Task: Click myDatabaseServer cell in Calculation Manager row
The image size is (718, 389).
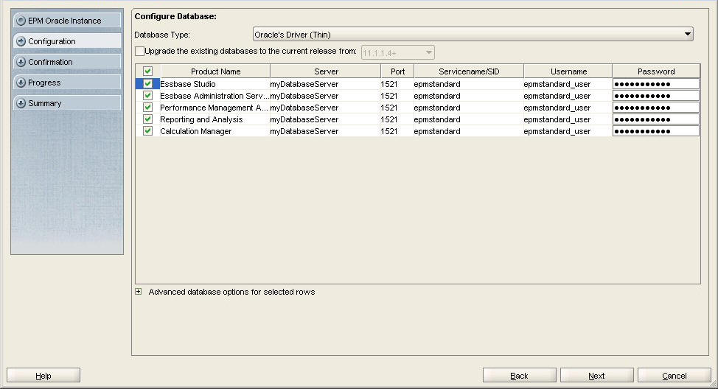Action: pyautogui.click(x=325, y=131)
